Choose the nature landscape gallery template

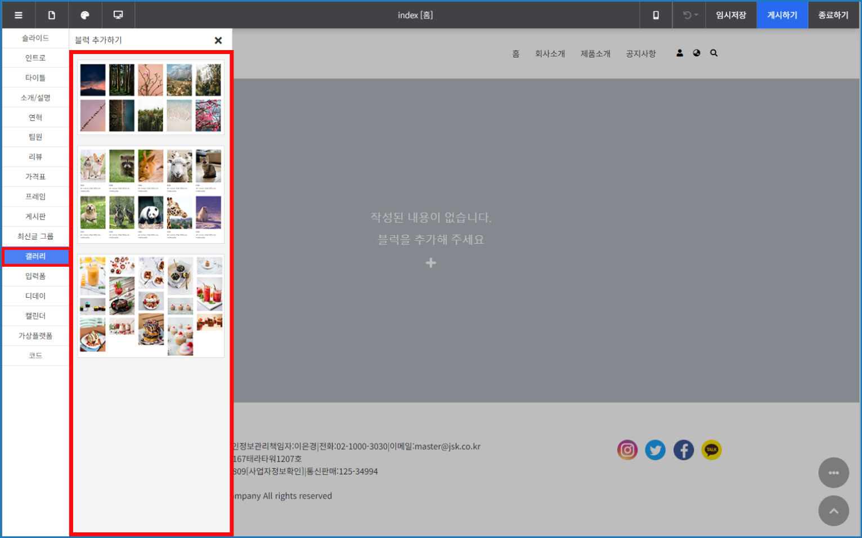pyautogui.click(x=151, y=97)
